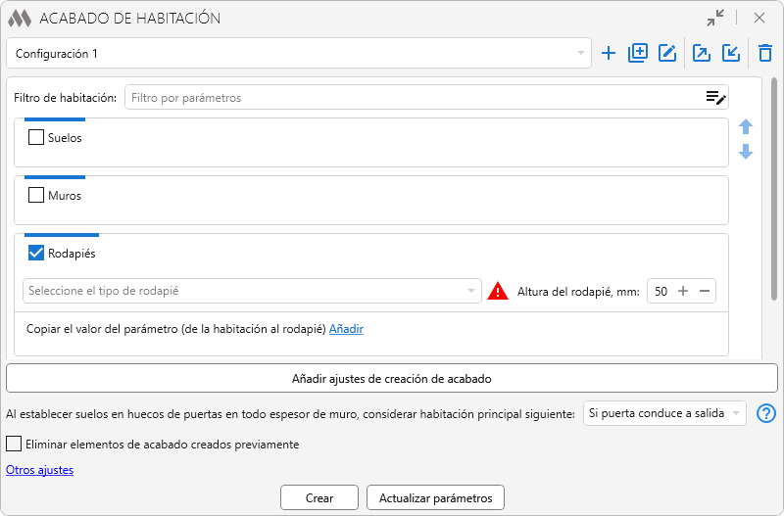
Task: Click the plus icon to add configuration
Action: (609, 54)
